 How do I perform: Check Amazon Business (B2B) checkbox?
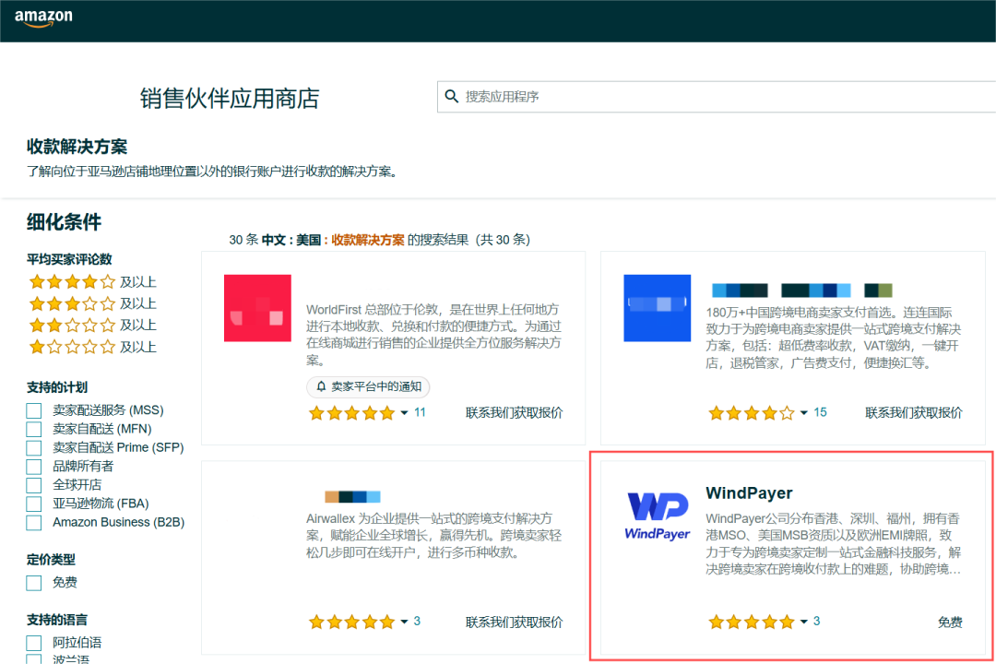coord(34,523)
